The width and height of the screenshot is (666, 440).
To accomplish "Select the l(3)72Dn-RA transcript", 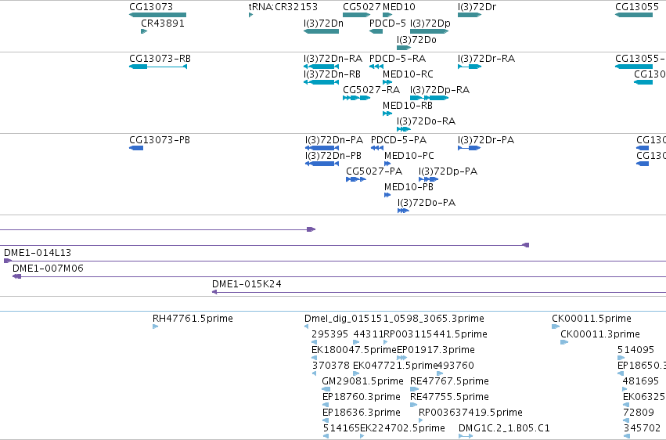I will pyautogui.click(x=321, y=67).
